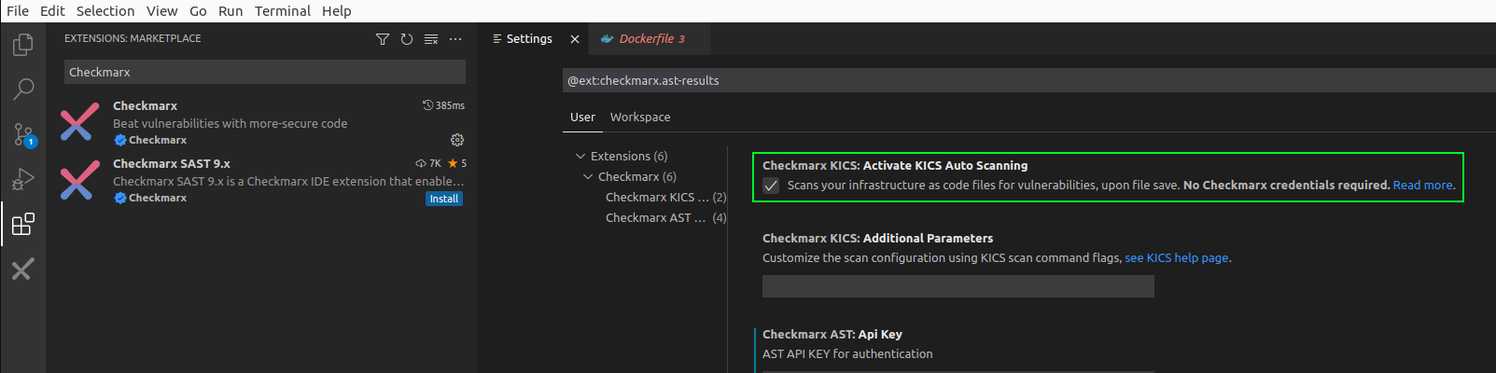Open the Search view in activity bar
The image size is (1496, 373).
pyautogui.click(x=23, y=89)
